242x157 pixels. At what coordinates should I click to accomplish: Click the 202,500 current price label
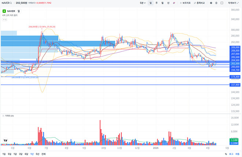coord(235,63)
